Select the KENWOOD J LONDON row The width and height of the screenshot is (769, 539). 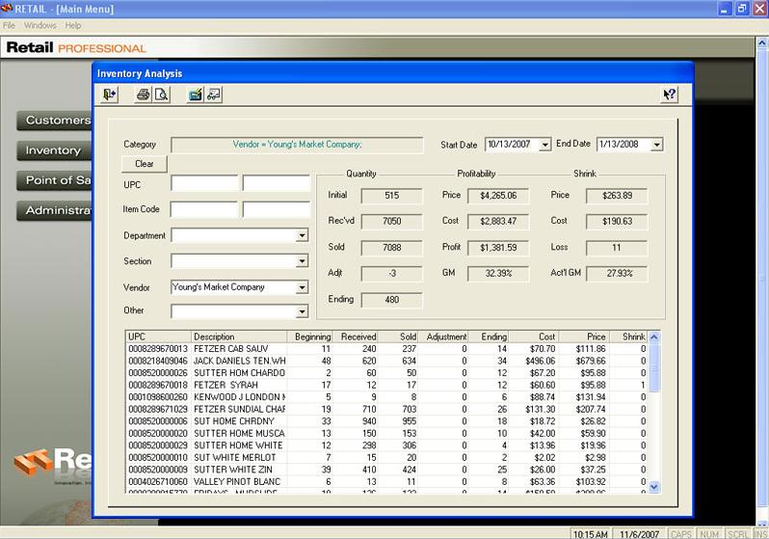(x=387, y=397)
